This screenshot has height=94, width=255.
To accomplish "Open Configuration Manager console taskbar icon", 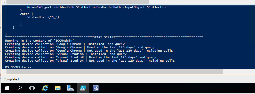I will tap(95, 88).
